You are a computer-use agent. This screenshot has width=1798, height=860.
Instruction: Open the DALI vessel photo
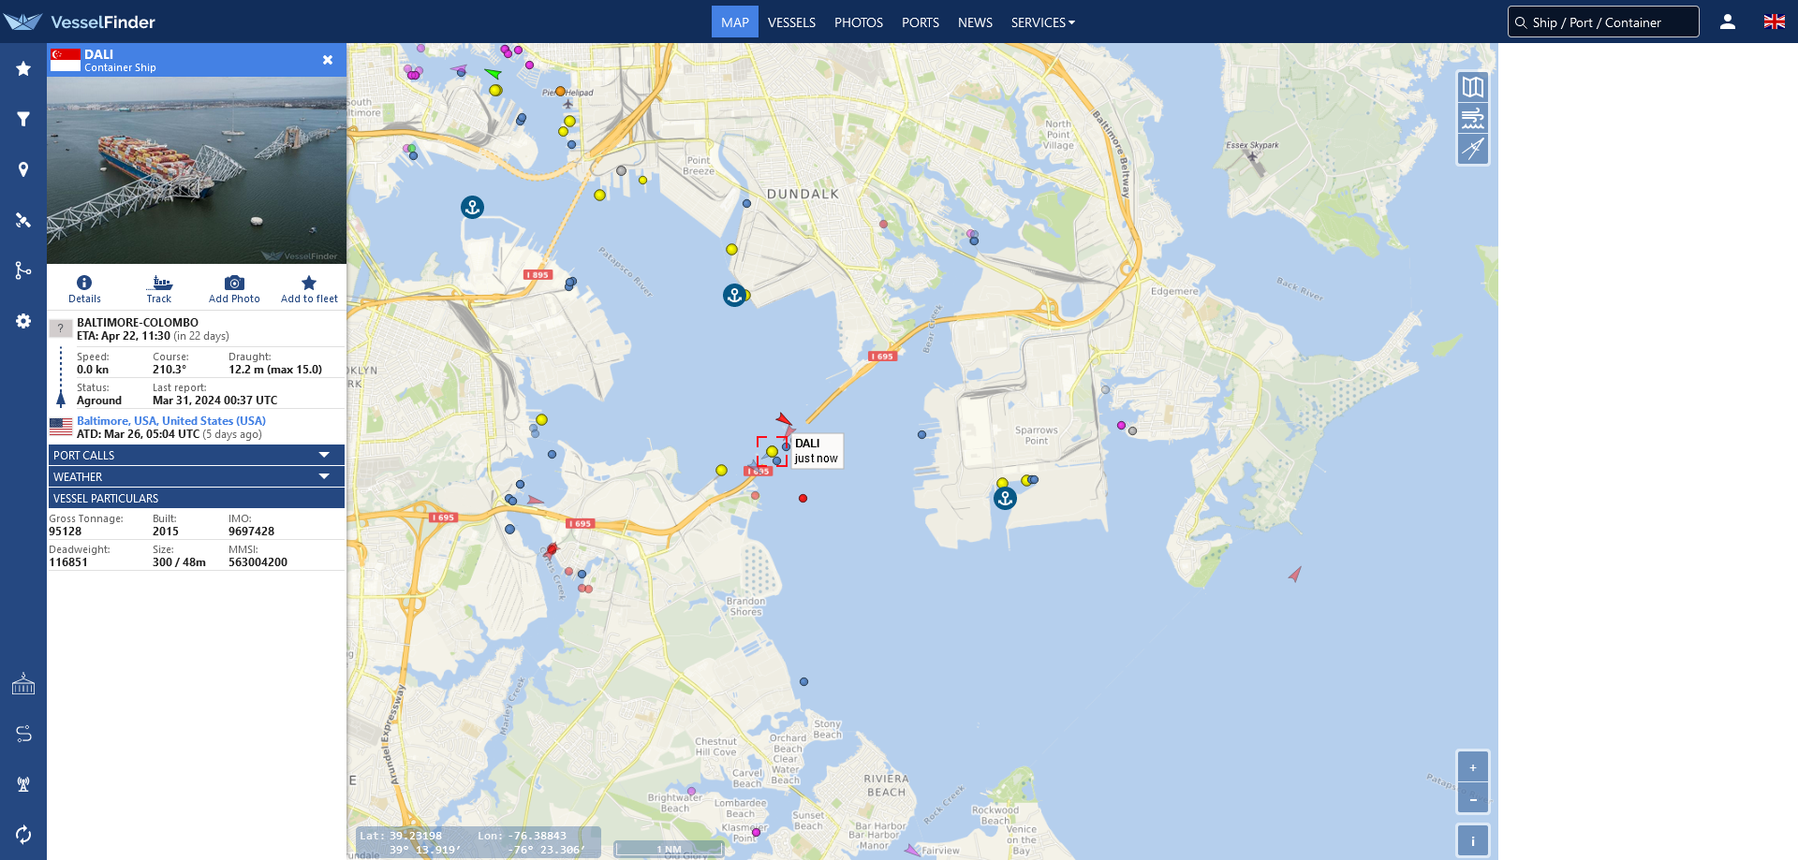pos(197,170)
